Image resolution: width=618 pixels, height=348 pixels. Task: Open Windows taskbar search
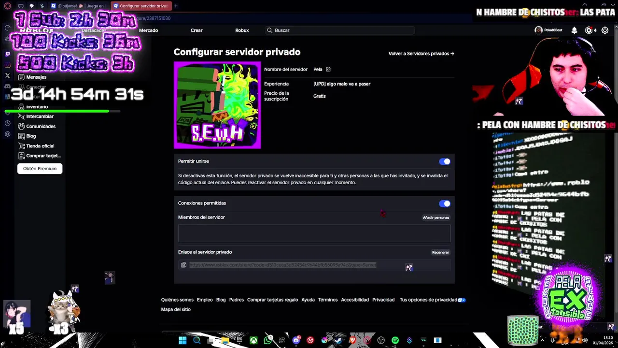(x=197, y=340)
